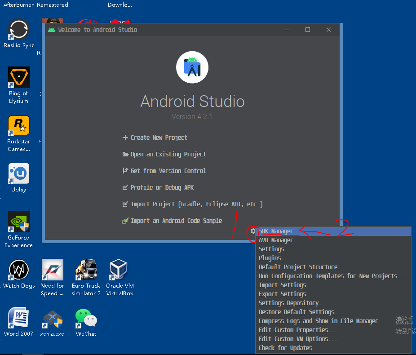Open WeChat desktop shortcut
This screenshot has height=355, width=416.
point(86,323)
